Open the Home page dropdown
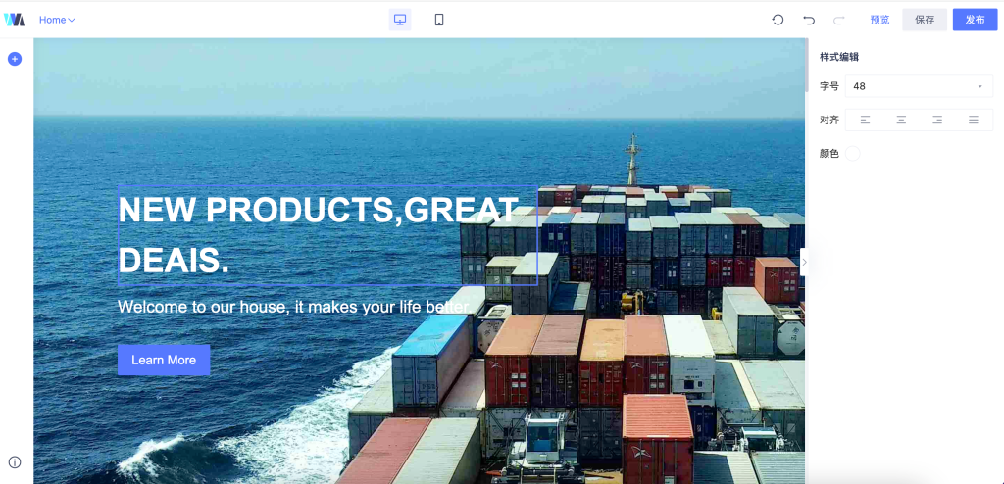Viewport: 1004px width, 484px height. pos(58,20)
